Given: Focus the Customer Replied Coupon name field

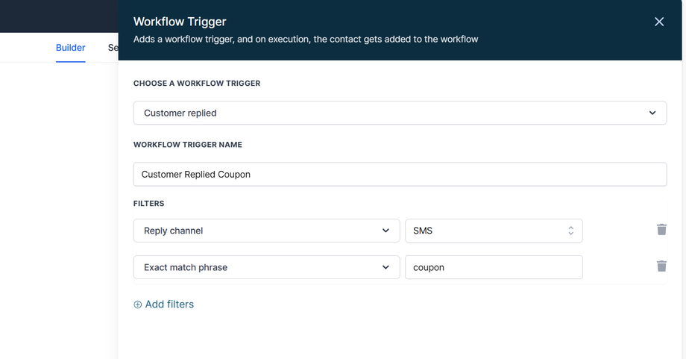Looking at the screenshot, I should click(x=400, y=175).
